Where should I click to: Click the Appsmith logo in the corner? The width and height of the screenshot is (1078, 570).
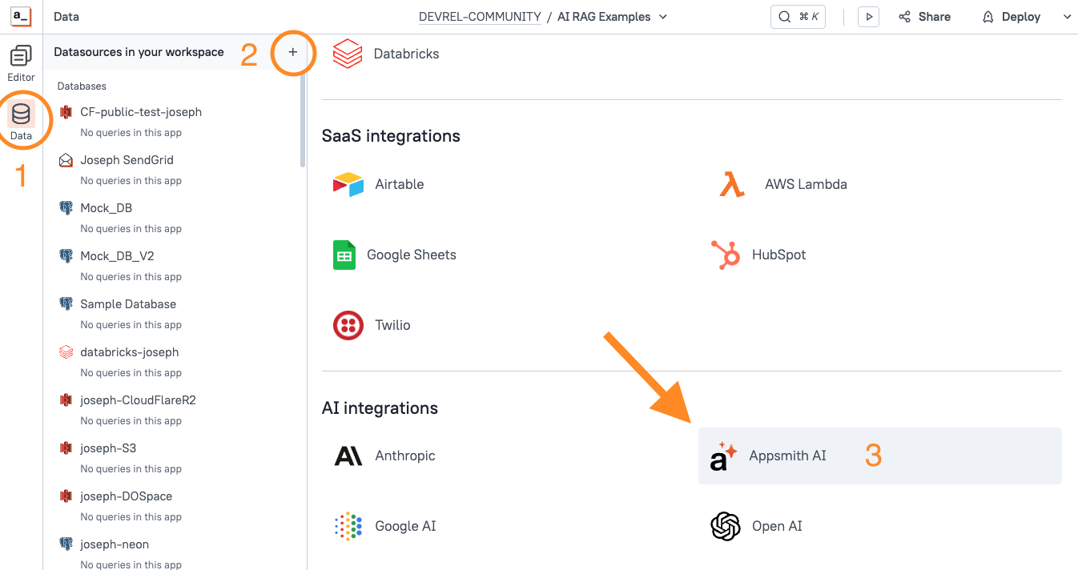click(22, 16)
